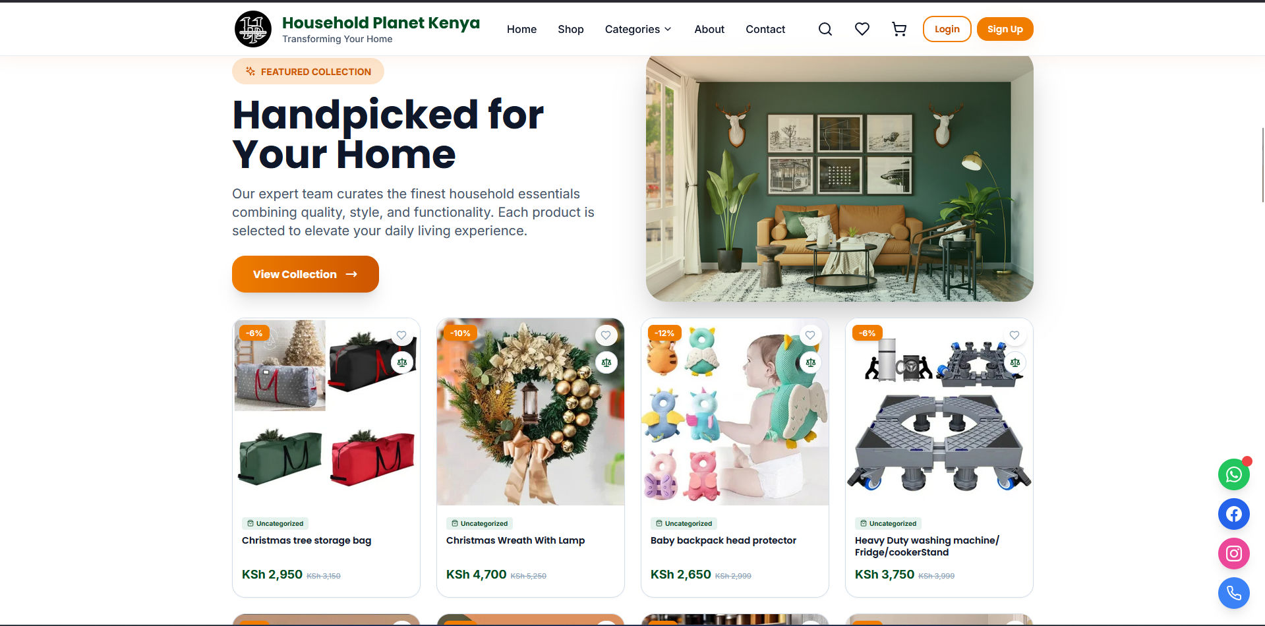Open the shopping cart icon
The width and height of the screenshot is (1265, 626).
click(898, 29)
